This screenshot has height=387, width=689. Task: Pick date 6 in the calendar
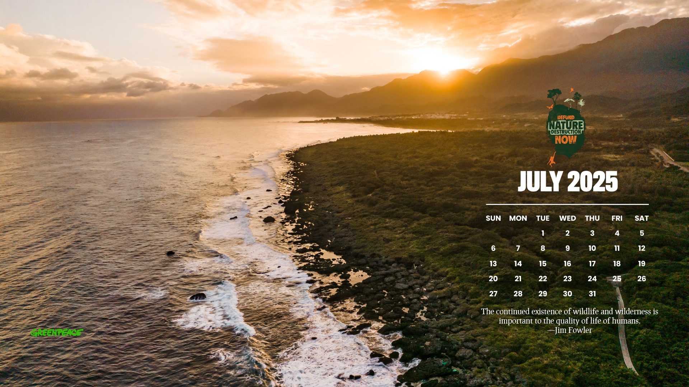click(x=493, y=248)
